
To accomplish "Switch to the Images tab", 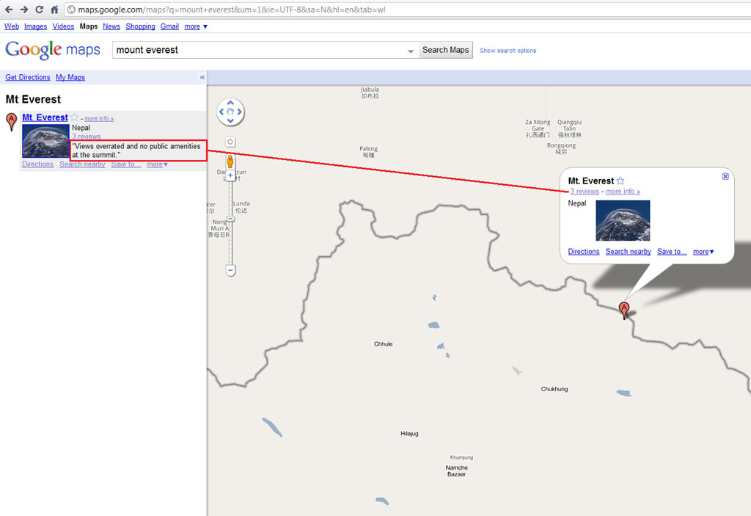I will point(35,26).
